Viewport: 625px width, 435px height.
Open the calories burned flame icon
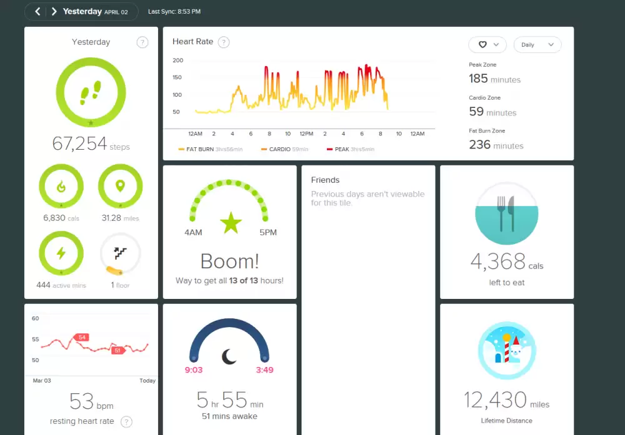tap(61, 186)
